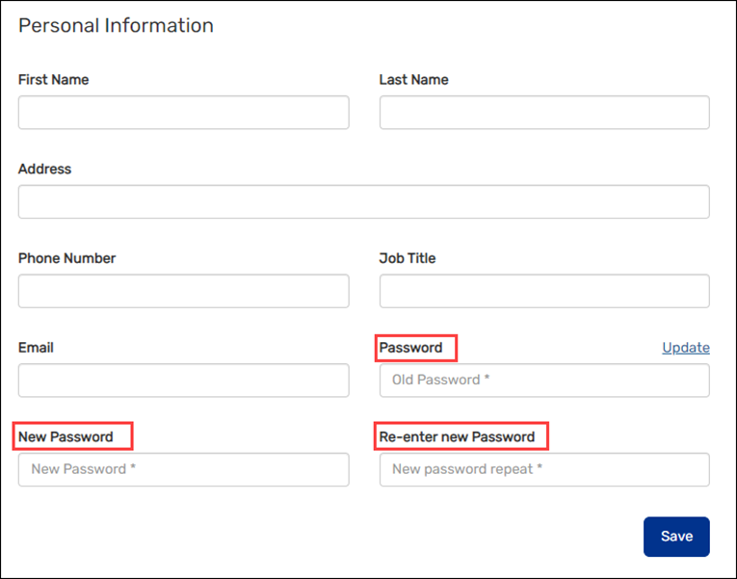
Task: Click the highlighted New Password label
Action: (x=66, y=436)
